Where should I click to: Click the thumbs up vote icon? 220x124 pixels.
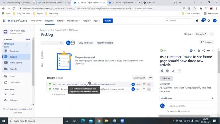199,51
